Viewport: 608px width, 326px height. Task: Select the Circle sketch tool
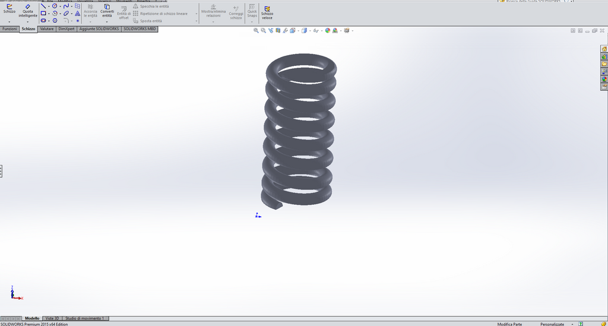click(x=55, y=6)
